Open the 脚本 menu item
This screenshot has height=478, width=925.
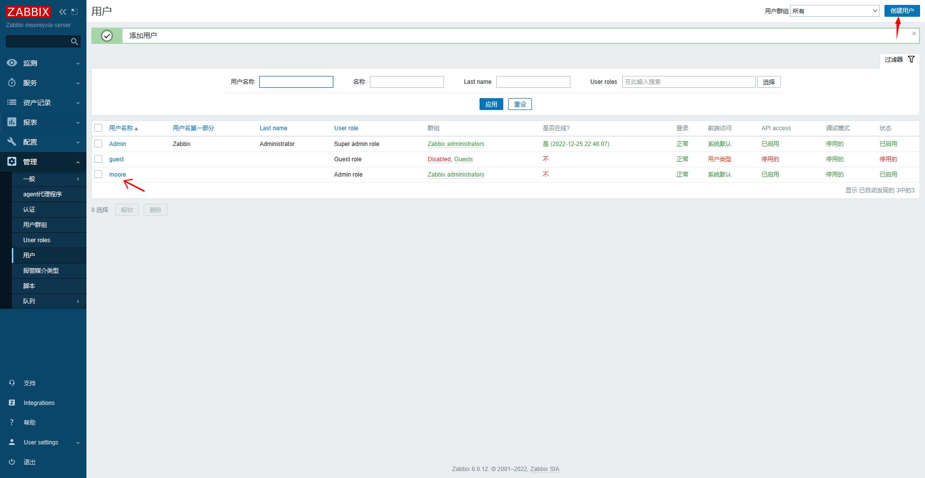[49, 286]
